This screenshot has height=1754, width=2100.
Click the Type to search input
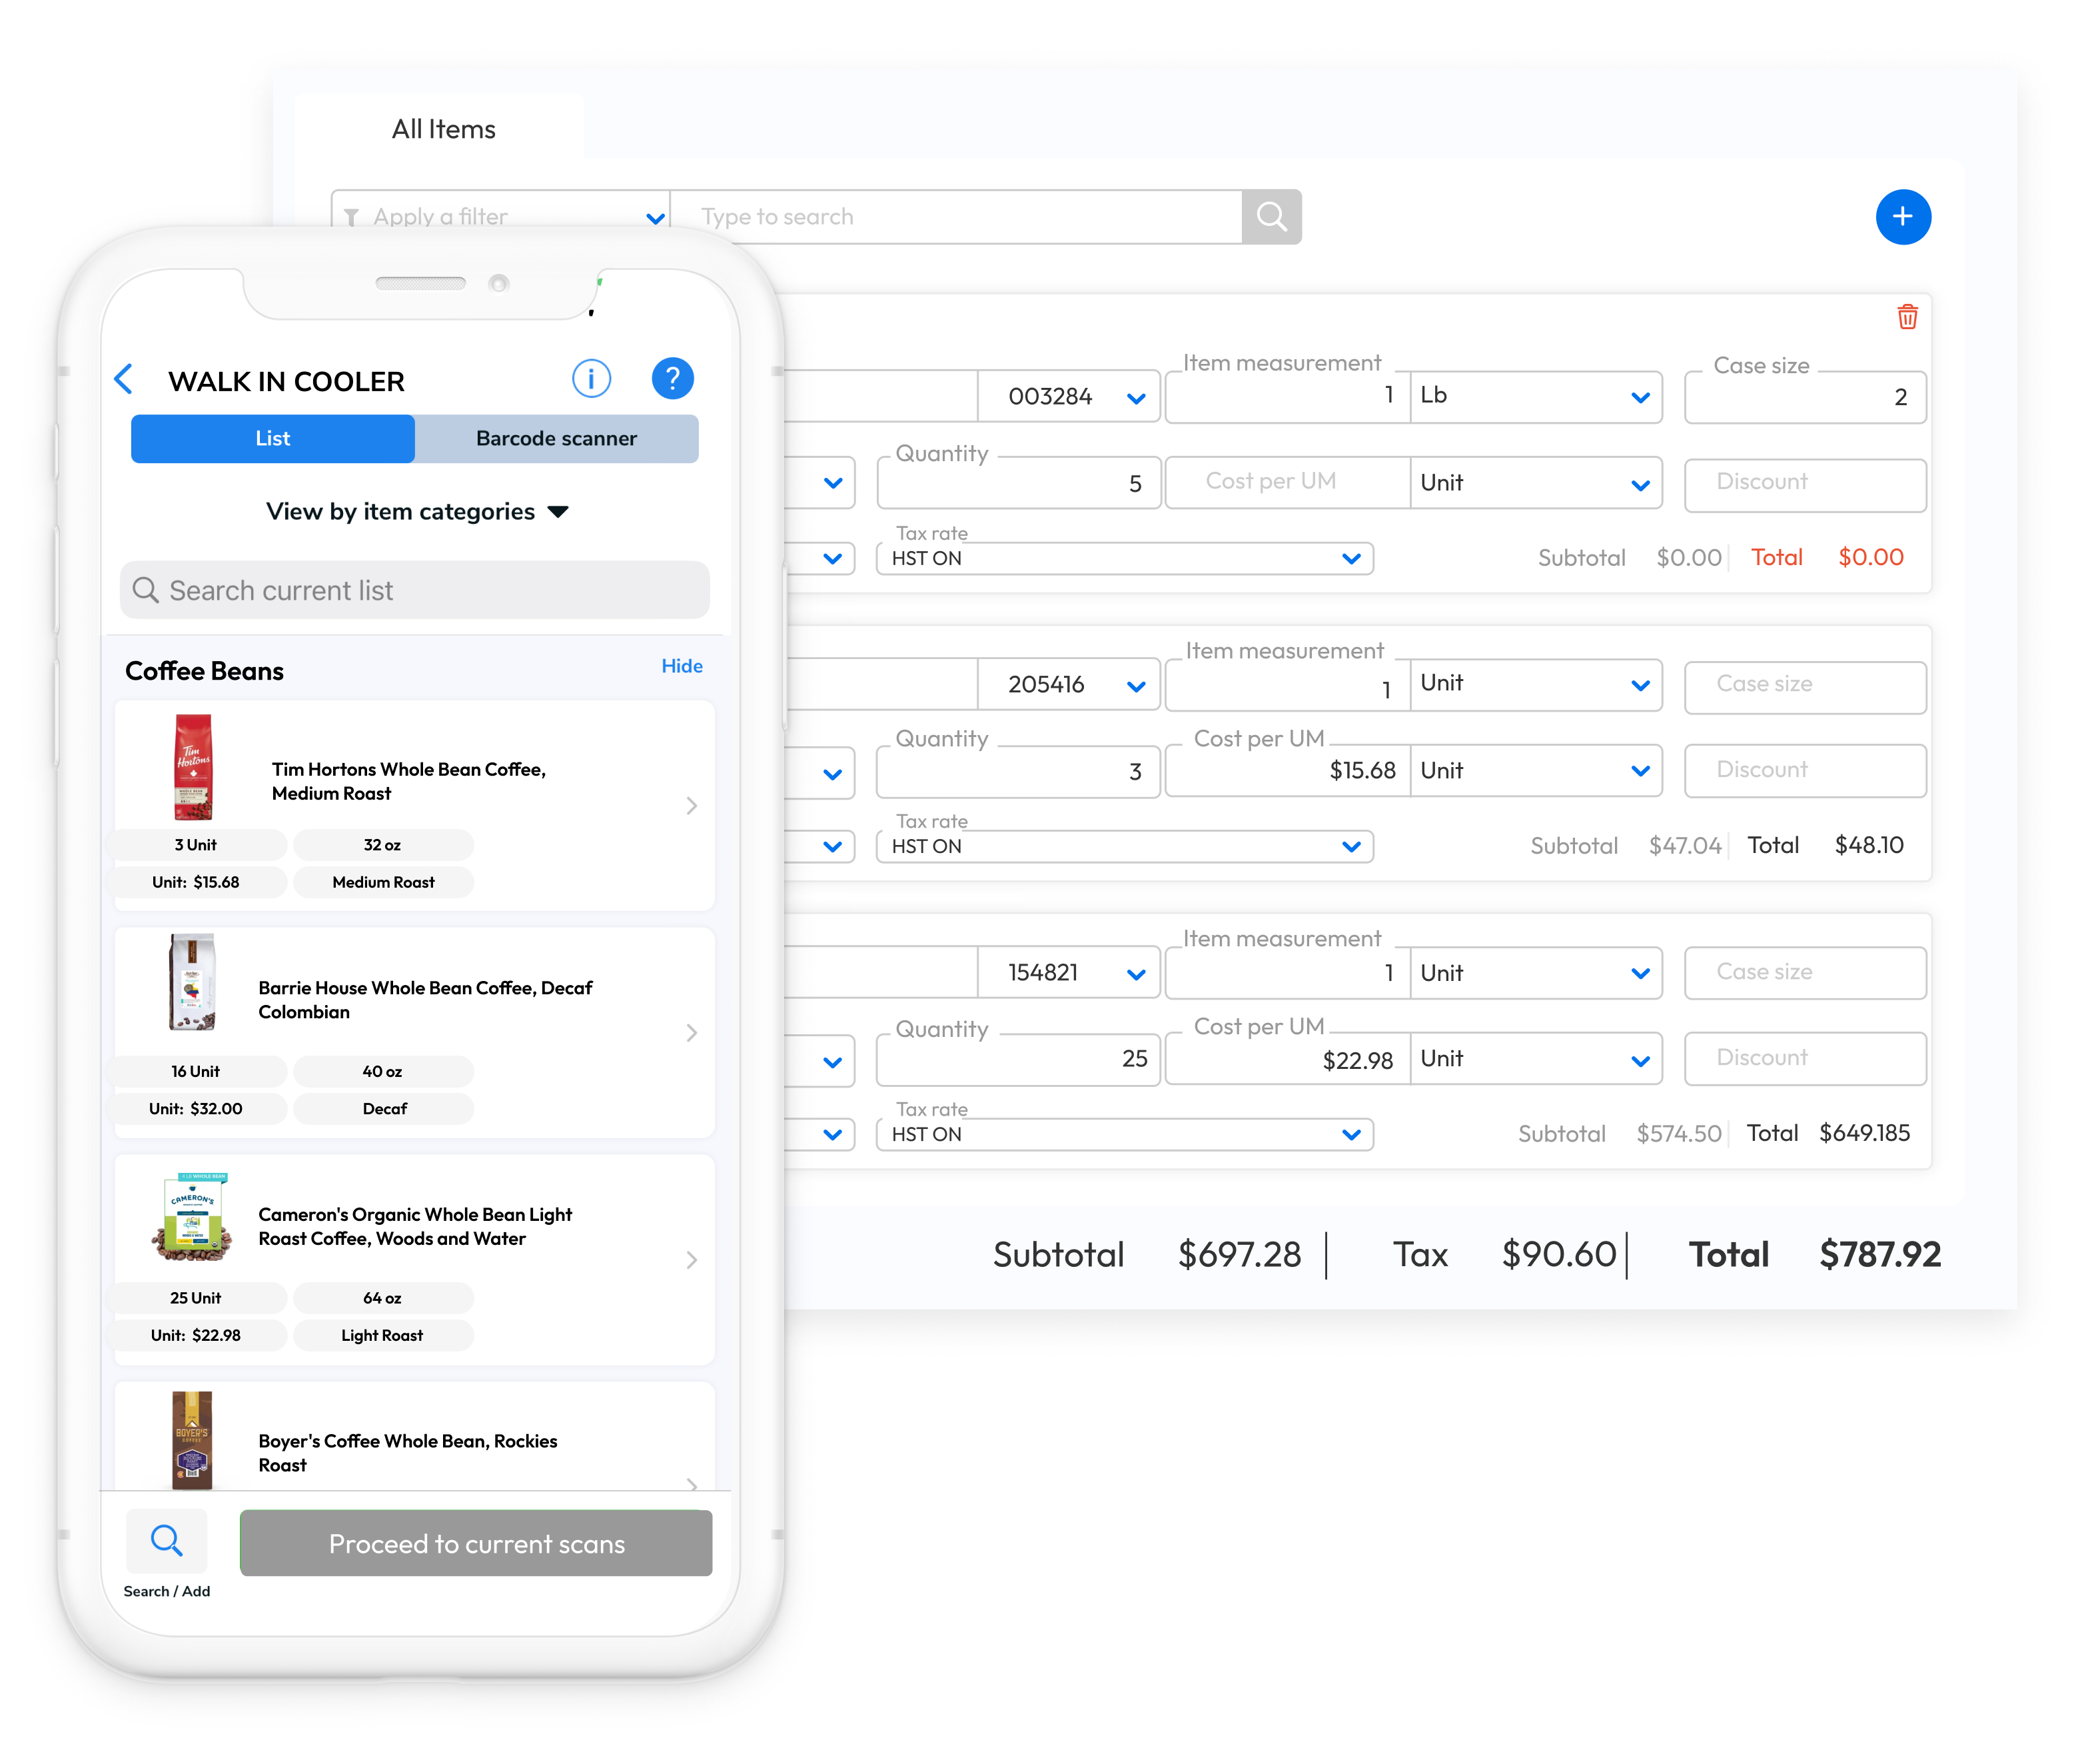pos(955,216)
